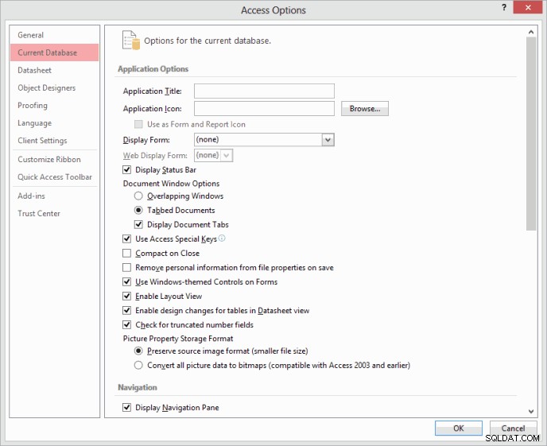Image resolution: width=547 pixels, height=446 pixels.
Task: Select the Current Database category
Action: point(54,52)
